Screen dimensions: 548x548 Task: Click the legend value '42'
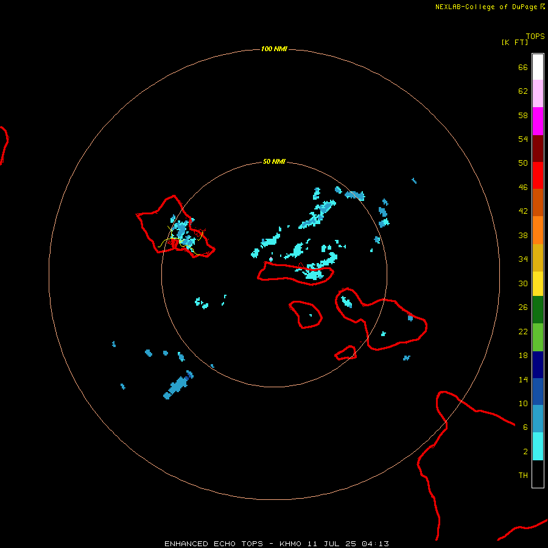coord(523,211)
